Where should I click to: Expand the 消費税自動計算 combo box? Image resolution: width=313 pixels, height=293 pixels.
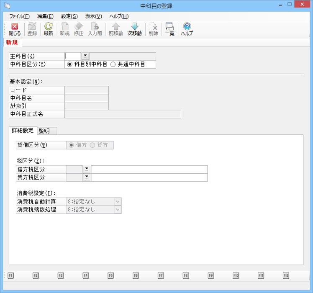point(118,201)
